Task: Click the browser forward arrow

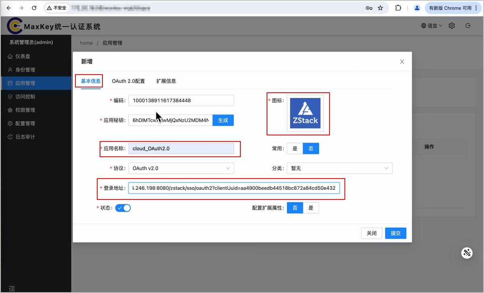Action: click(21, 8)
